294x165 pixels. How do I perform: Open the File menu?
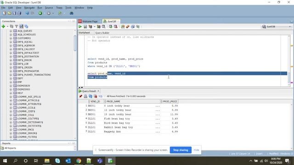[x=3, y=8]
